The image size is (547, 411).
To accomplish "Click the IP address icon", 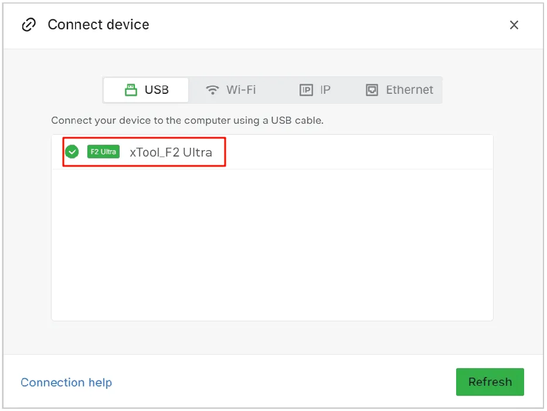I will coord(306,90).
